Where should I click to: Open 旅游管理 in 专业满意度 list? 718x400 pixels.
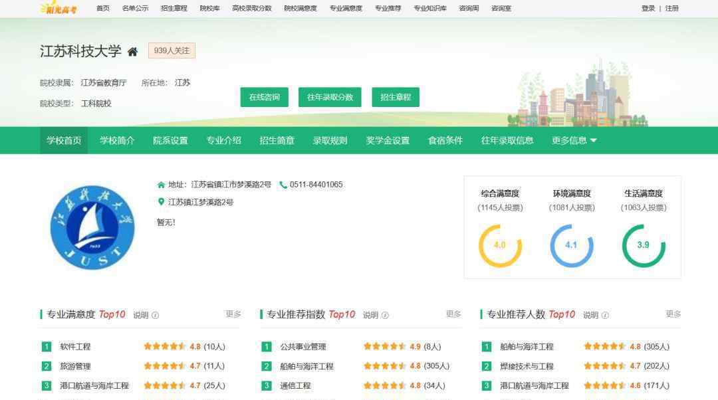pyautogui.click(x=75, y=366)
